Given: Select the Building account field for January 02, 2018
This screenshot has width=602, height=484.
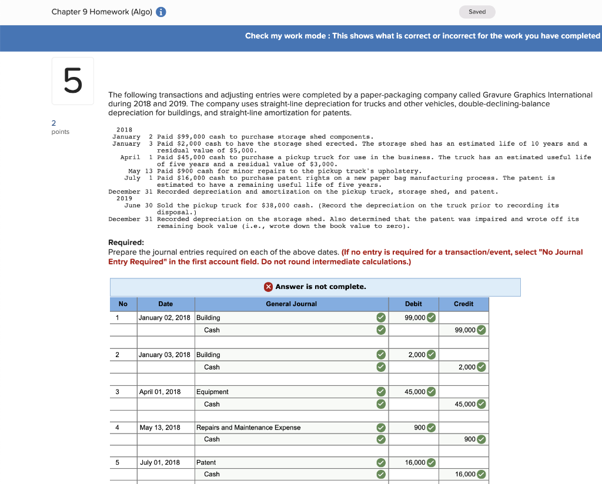Looking at the screenshot, I should pyautogui.click(x=292, y=318).
